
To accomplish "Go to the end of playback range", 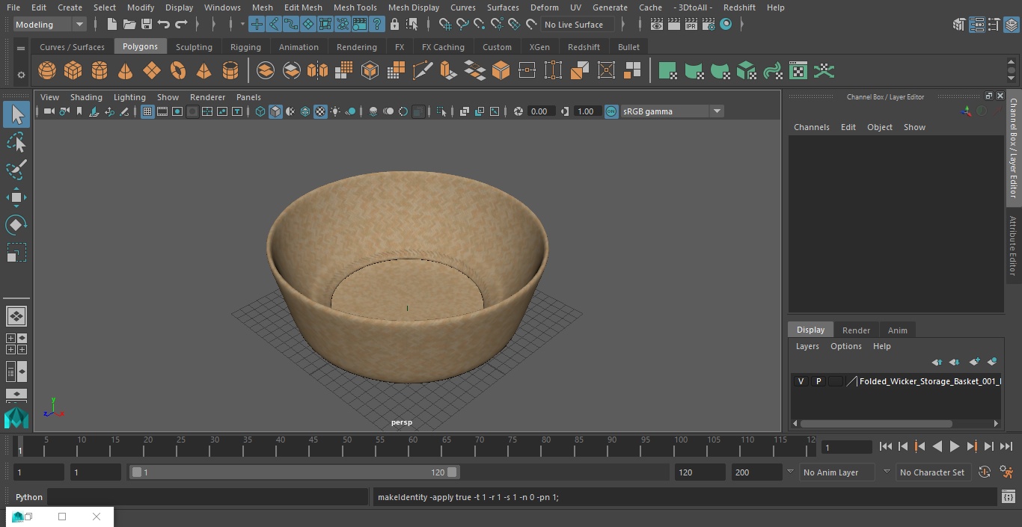I will (x=1006, y=446).
